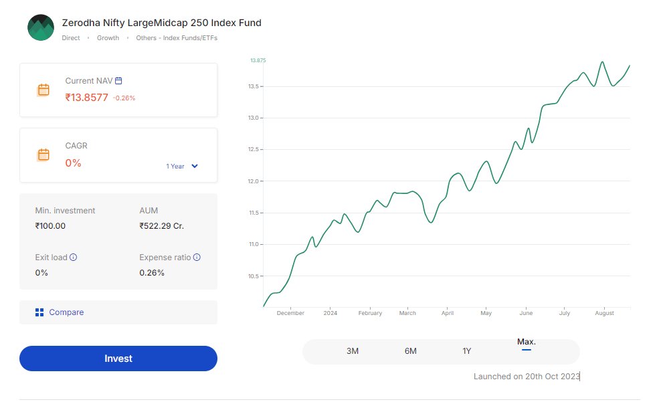Switch chart to 1Y range
659x408 pixels.
[x=467, y=351]
